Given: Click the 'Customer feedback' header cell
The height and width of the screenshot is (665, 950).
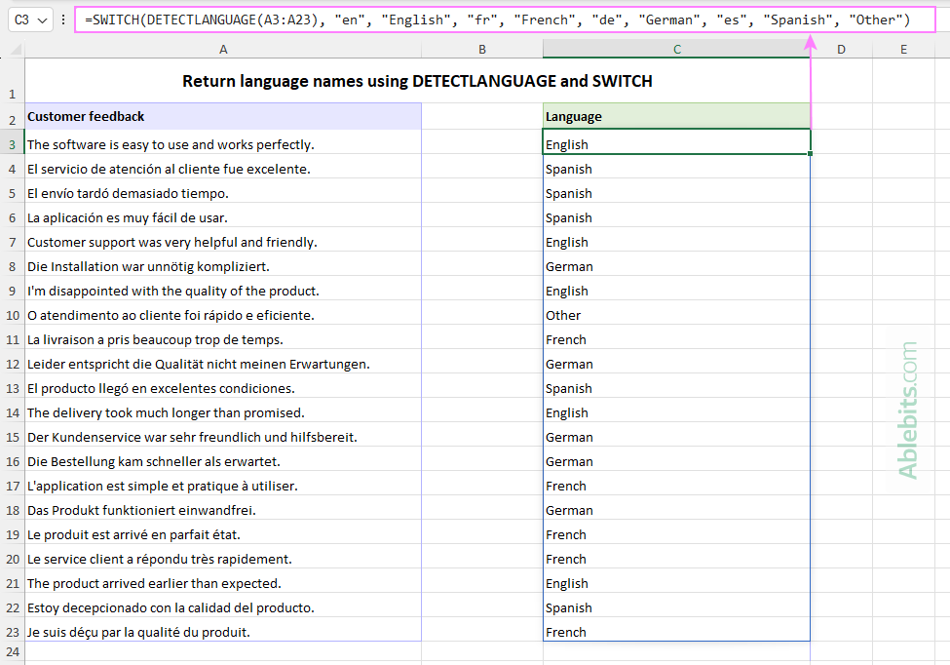Looking at the screenshot, I should click(223, 116).
